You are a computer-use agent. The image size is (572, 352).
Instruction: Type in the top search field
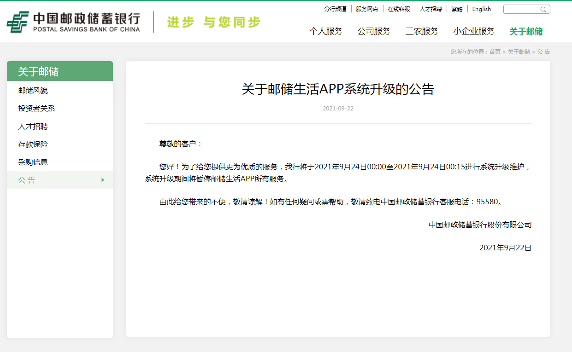pos(522,10)
